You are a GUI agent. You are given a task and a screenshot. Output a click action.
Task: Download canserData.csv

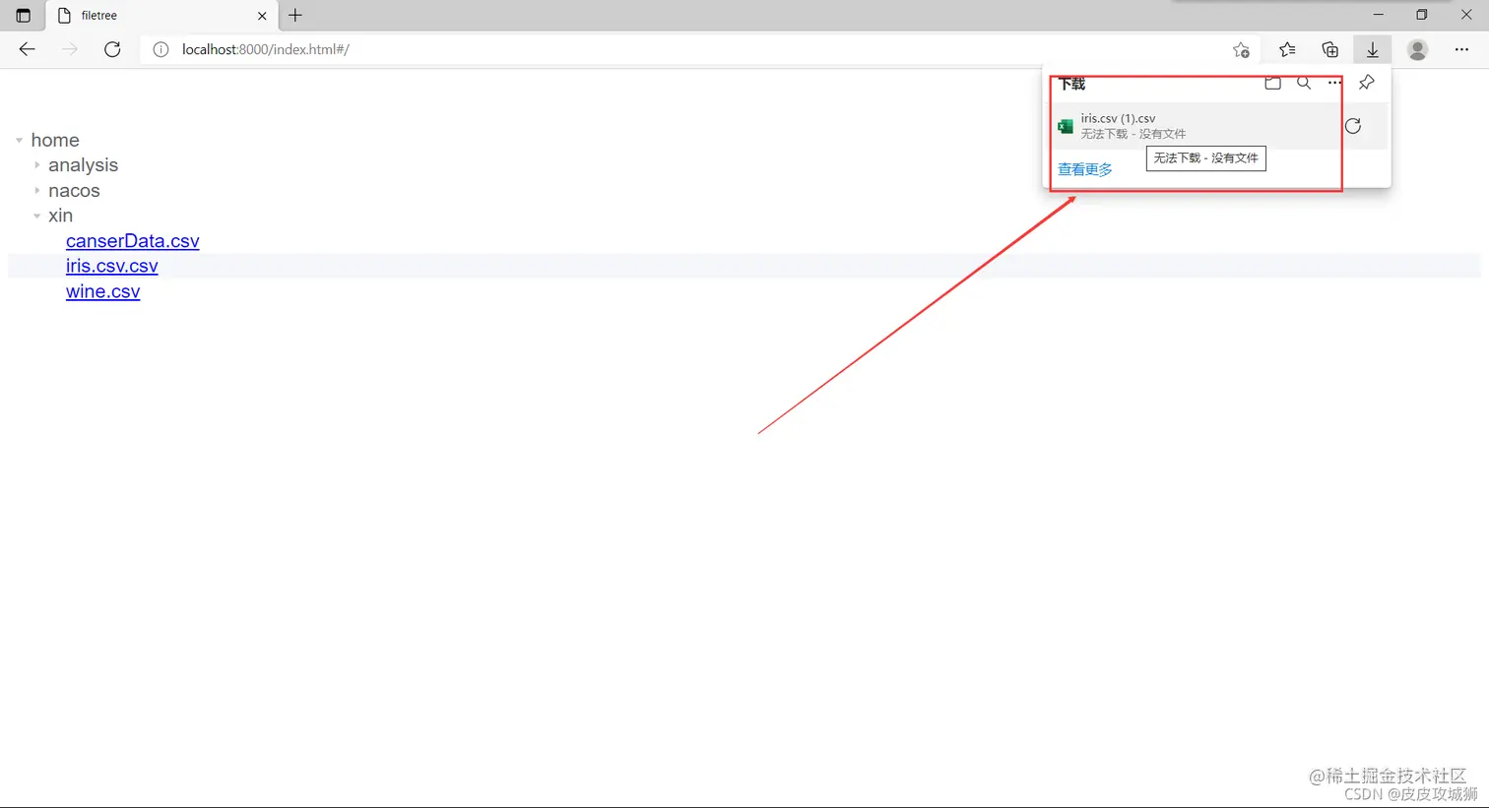pyautogui.click(x=133, y=241)
